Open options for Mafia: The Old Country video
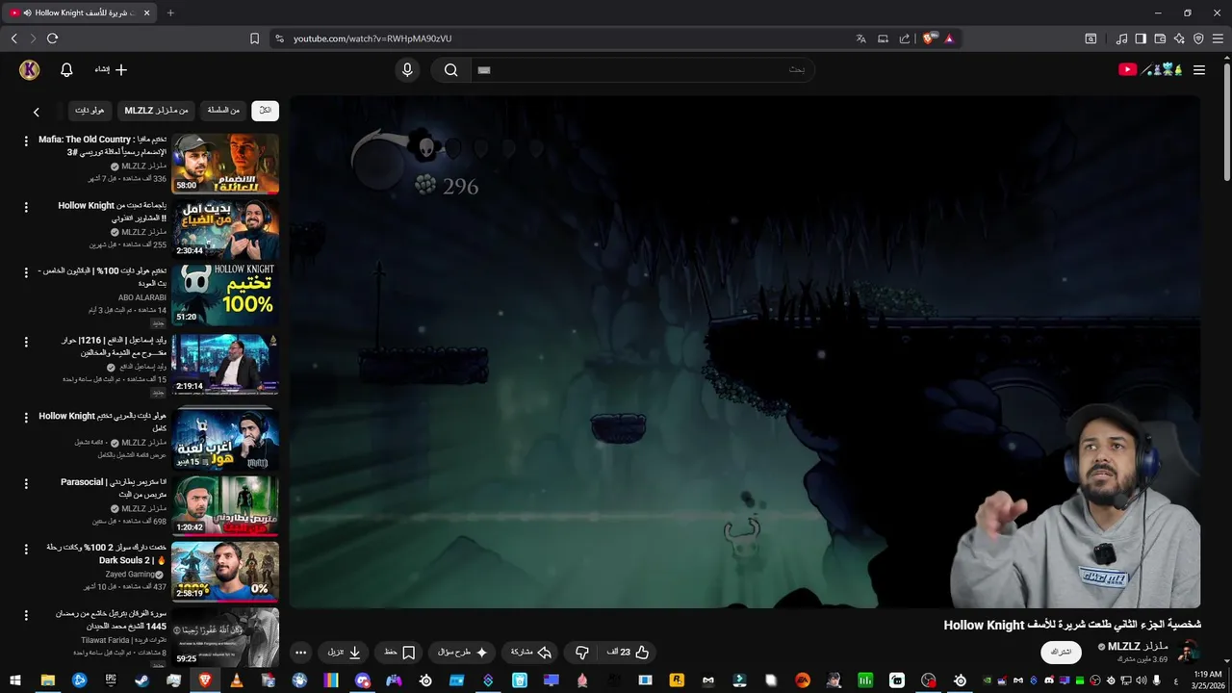This screenshot has width=1232, height=693. 26,141
